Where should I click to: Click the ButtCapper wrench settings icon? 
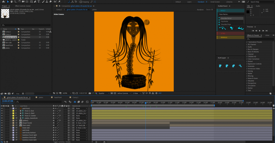click(x=240, y=66)
